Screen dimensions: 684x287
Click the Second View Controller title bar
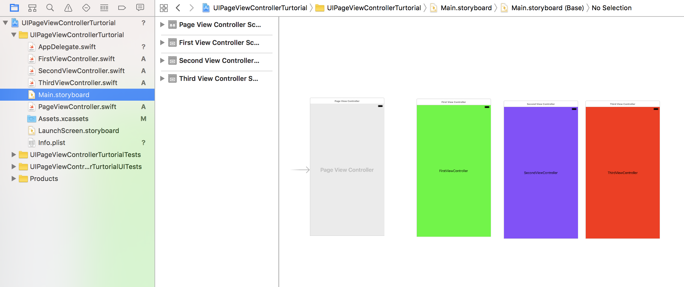coord(541,104)
